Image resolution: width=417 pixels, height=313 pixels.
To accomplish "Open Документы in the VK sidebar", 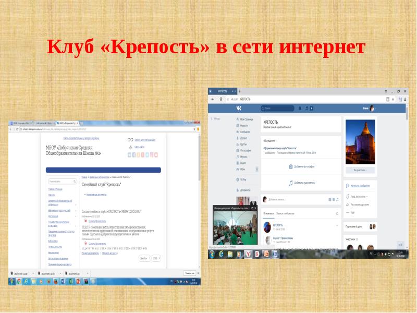I will point(243,190).
